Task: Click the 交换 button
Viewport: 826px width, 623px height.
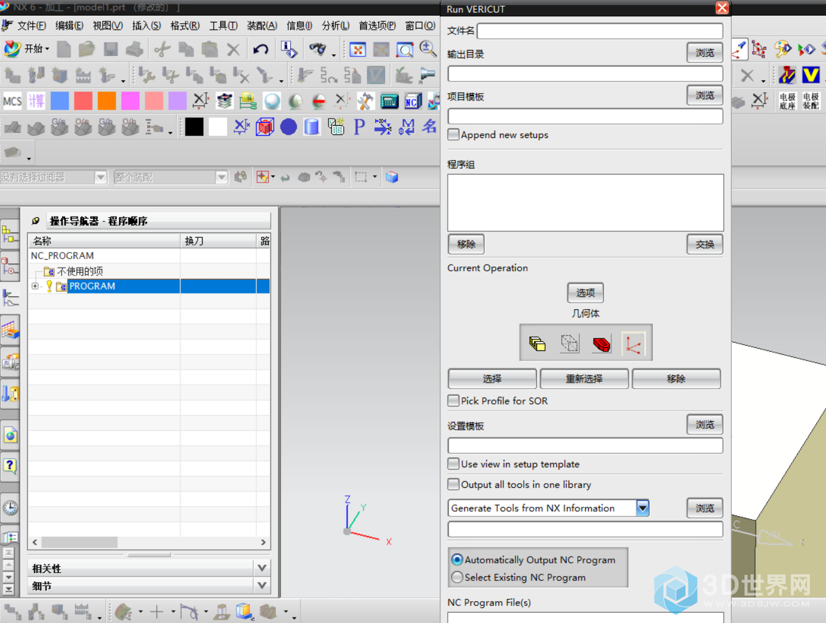Action: coord(705,244)
